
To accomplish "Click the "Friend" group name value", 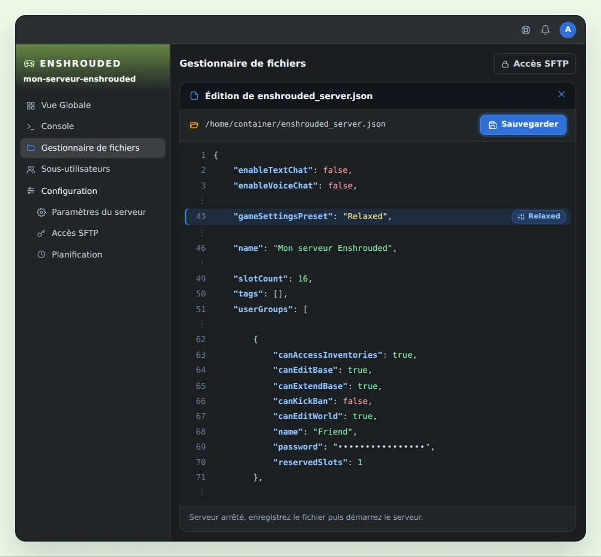I will (333, 432).
